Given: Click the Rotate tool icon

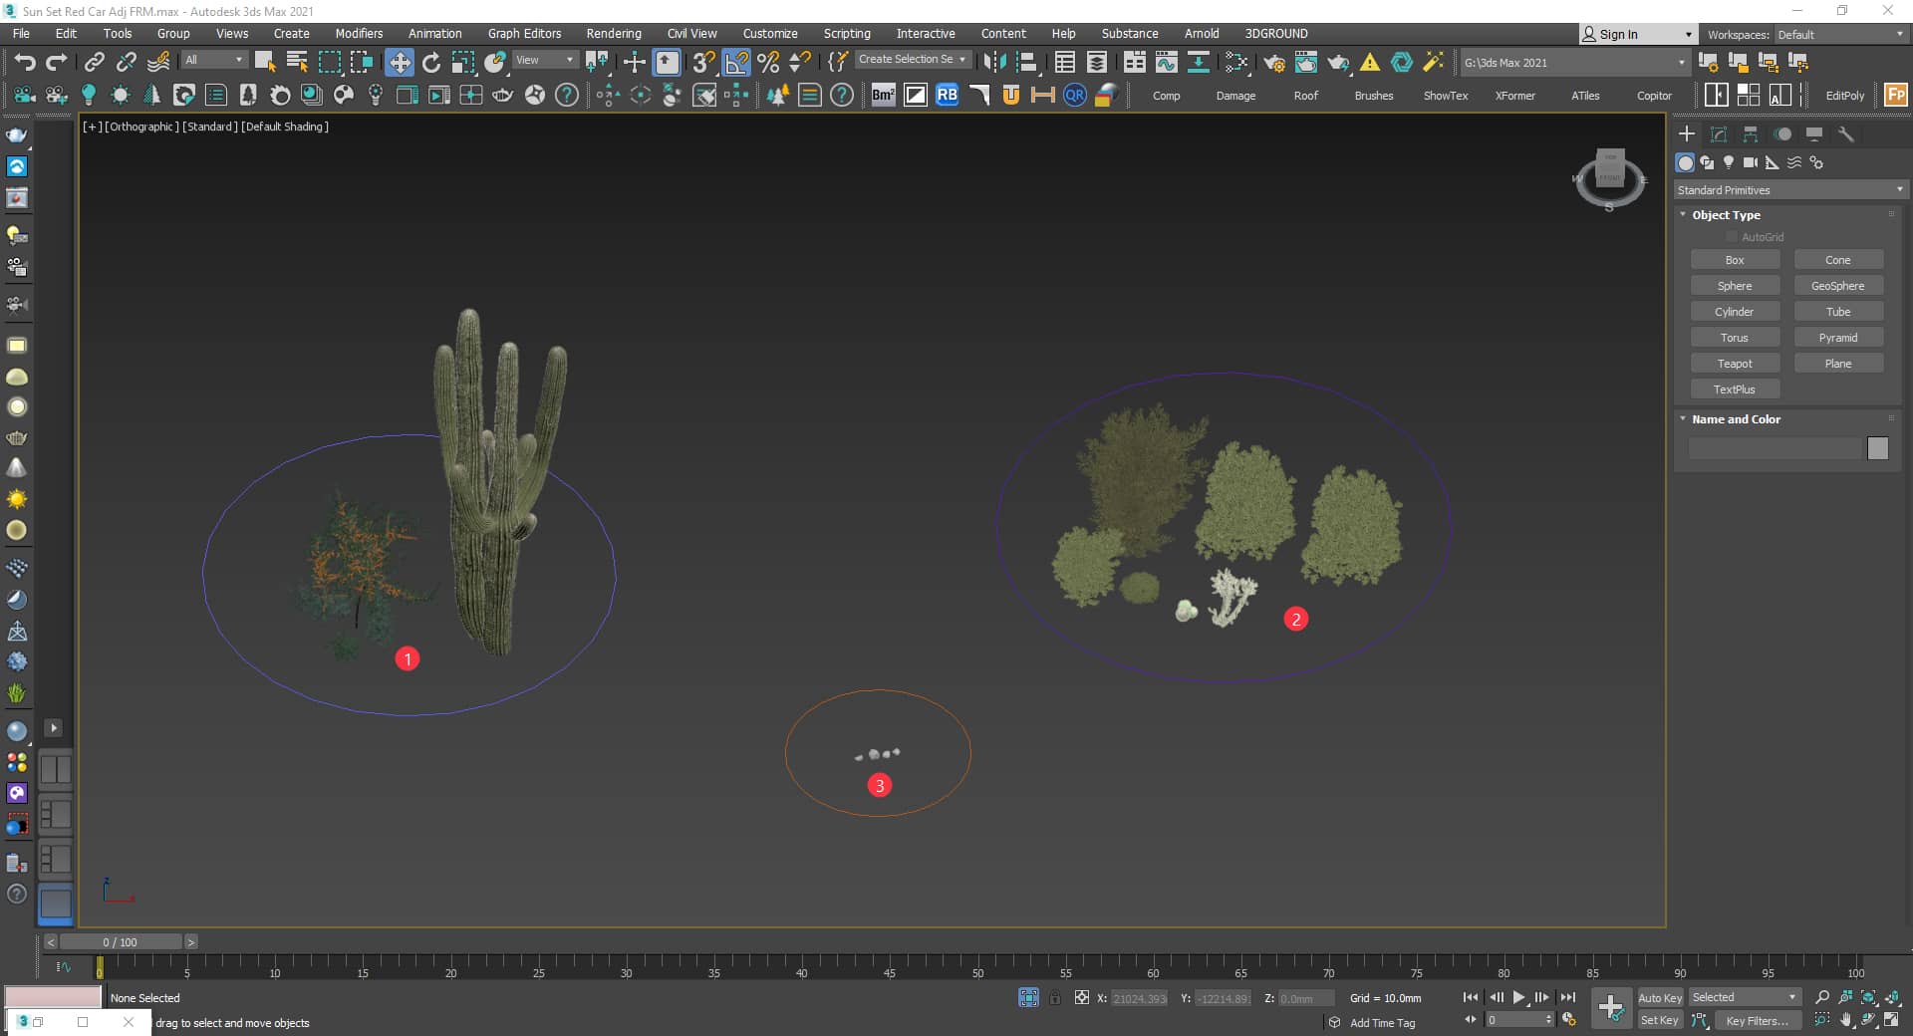Looking at the screenshot, I should point(431,63).
